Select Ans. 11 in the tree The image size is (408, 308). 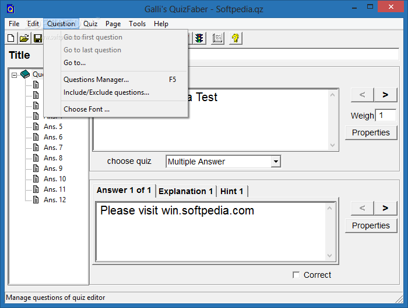(55, 189)
